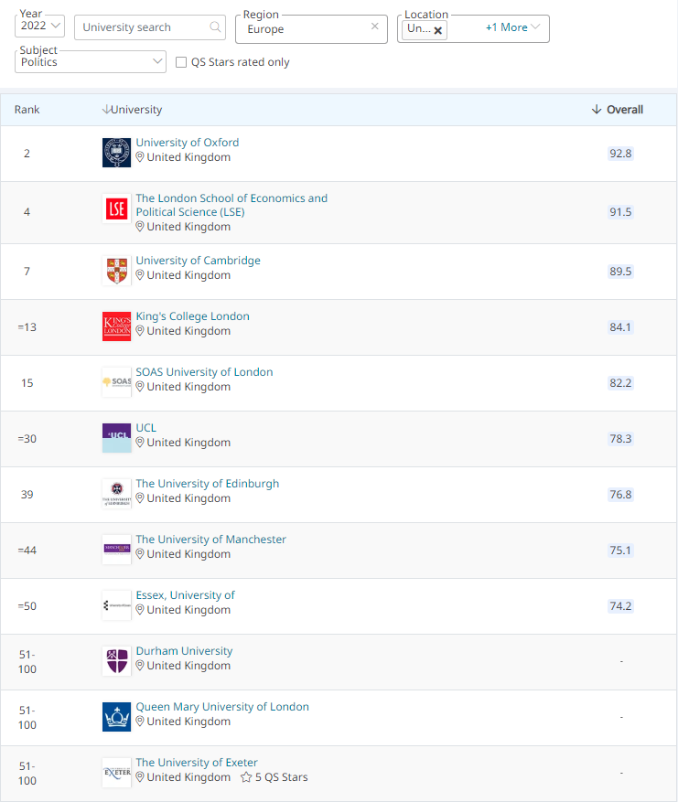Click the University of Essex logo
The width and height of the screenshot is (678, 802).
[x=117, y=605]
